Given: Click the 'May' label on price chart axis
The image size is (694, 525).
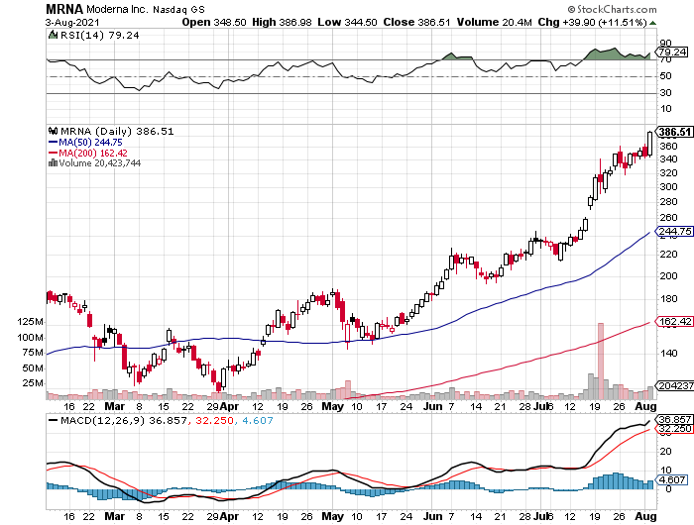Looking at the screenshot, I should tap(332, 406).
